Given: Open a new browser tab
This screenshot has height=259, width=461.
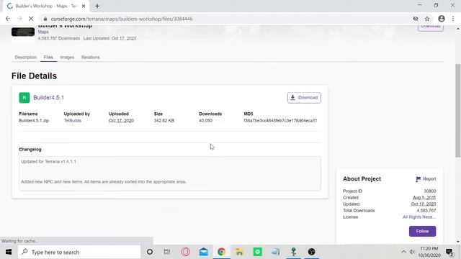Looking at the screenshot, I should pos(97,6).
